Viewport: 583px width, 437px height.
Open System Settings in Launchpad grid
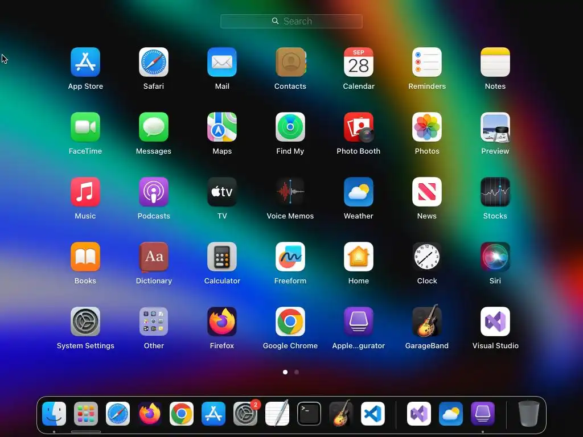[x=85, y=321]
